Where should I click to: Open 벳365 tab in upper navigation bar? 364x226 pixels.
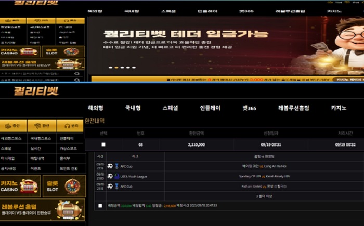246,11
